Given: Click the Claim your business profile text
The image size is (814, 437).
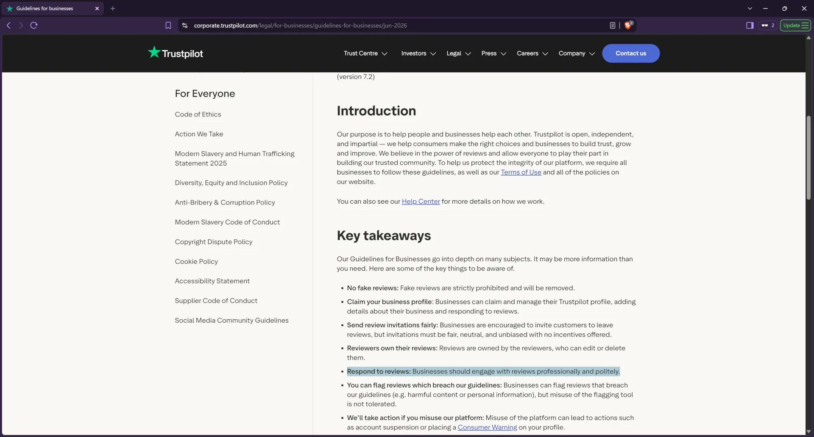Looking at the screenshot, I should pos(491,307).
